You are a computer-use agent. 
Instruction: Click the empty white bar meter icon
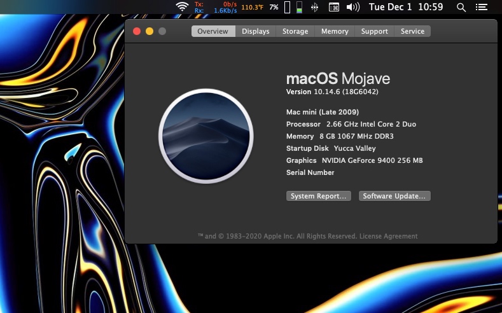click(287, 7)
